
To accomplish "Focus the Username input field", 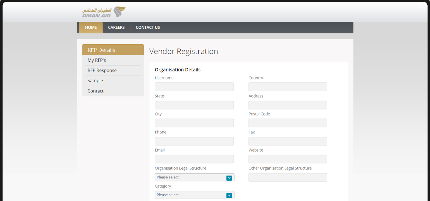I will tap(194, 87).
